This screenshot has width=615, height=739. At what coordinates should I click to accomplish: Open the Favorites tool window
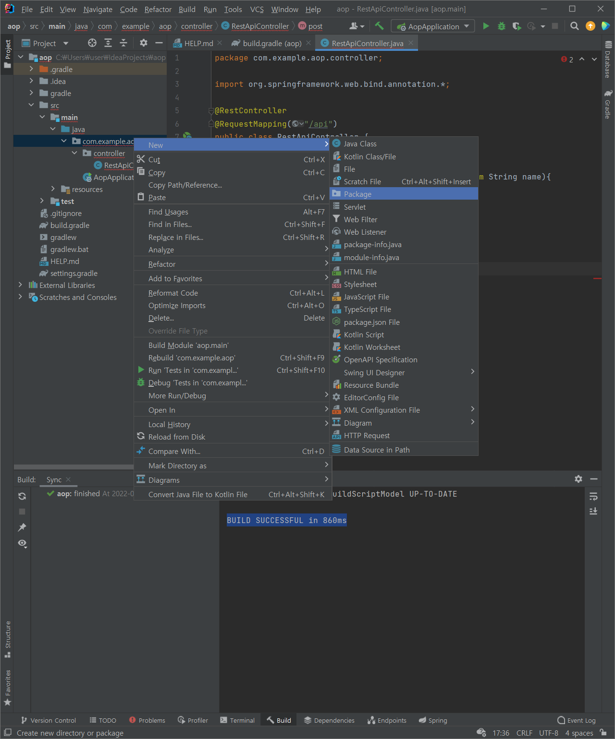[x=8, y=687]
